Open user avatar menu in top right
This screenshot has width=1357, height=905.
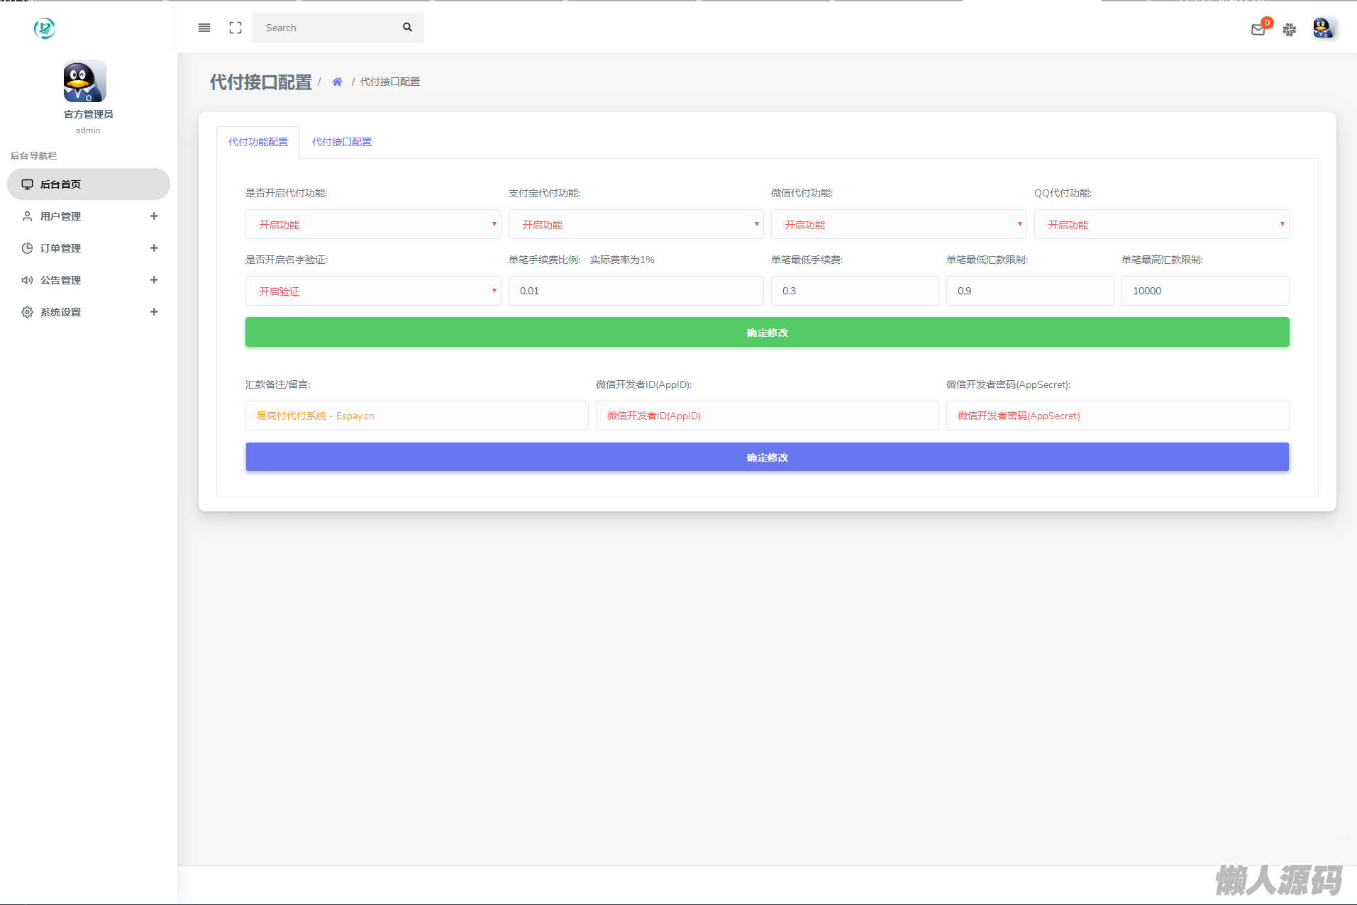(1322, 28)
